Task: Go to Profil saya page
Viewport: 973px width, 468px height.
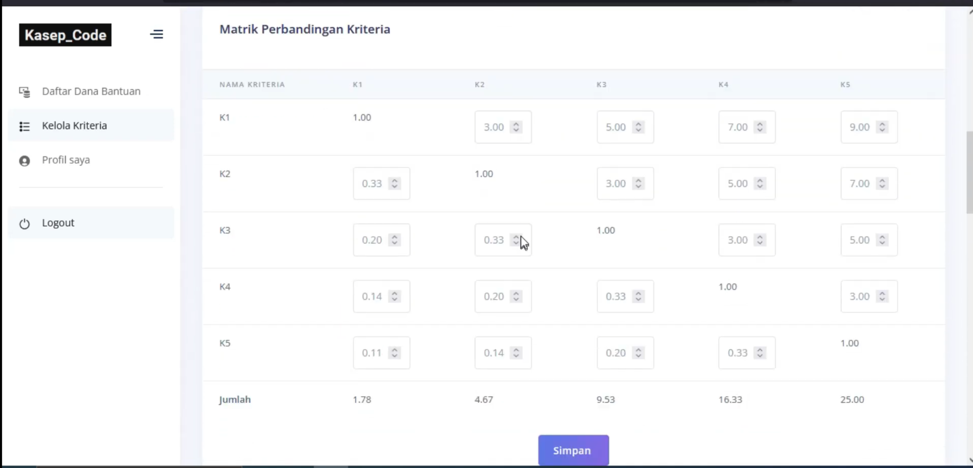Action: [x=91, y=160]
